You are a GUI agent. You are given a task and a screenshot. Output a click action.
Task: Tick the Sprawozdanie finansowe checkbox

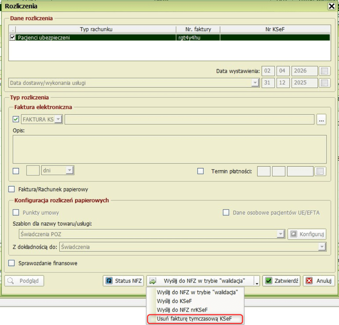[x=12, y=263]
